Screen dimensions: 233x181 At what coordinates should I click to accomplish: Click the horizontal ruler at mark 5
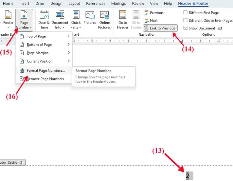click(128, 41)
